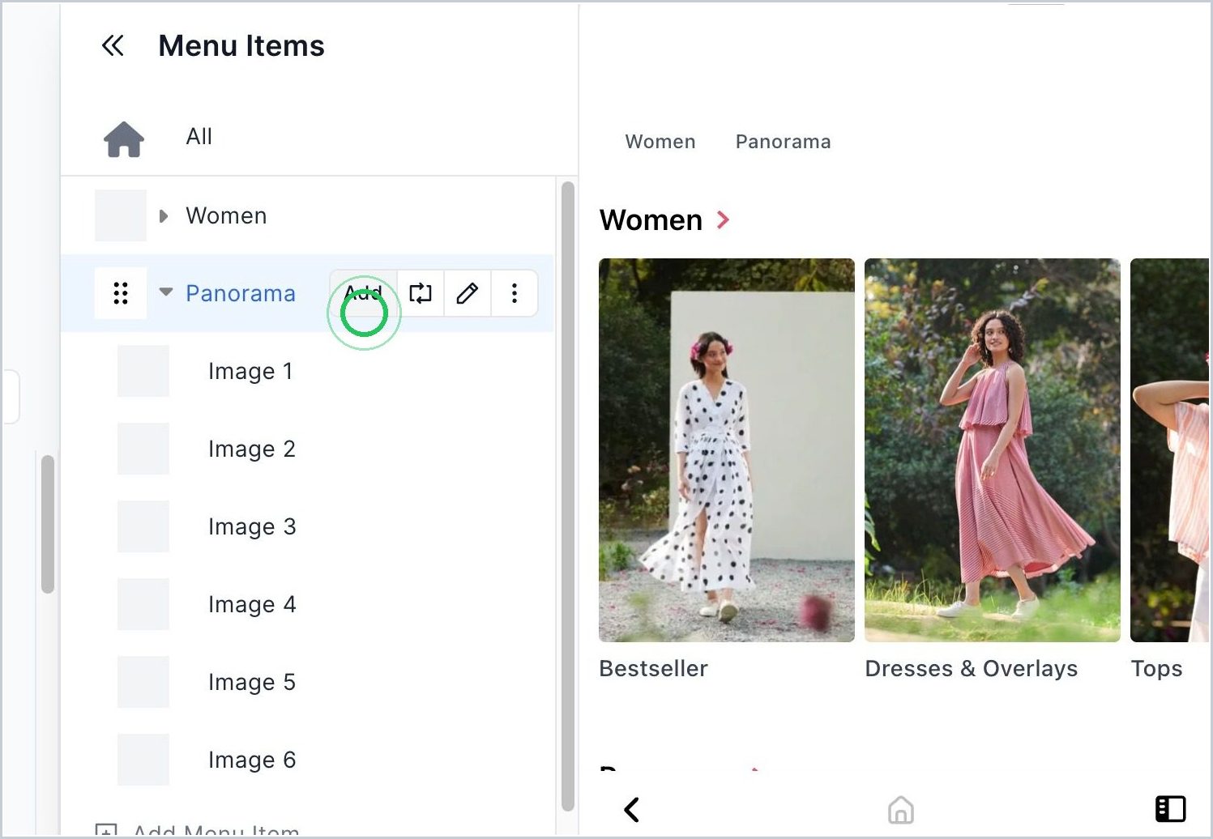Click the Add Menu Item button
This screenshot has width=1213, height=839.
pos(198,829)
